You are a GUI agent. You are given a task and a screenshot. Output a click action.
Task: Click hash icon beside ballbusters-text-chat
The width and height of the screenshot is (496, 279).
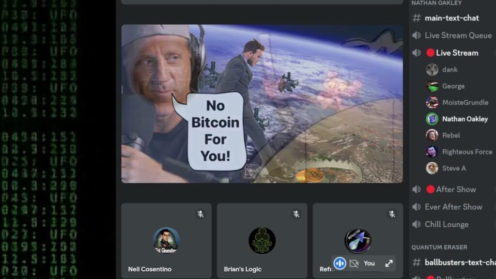[x=416, y=262]
